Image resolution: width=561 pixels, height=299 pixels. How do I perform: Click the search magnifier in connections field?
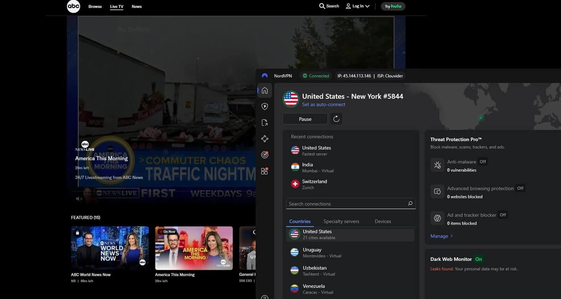tap(410, 203)
